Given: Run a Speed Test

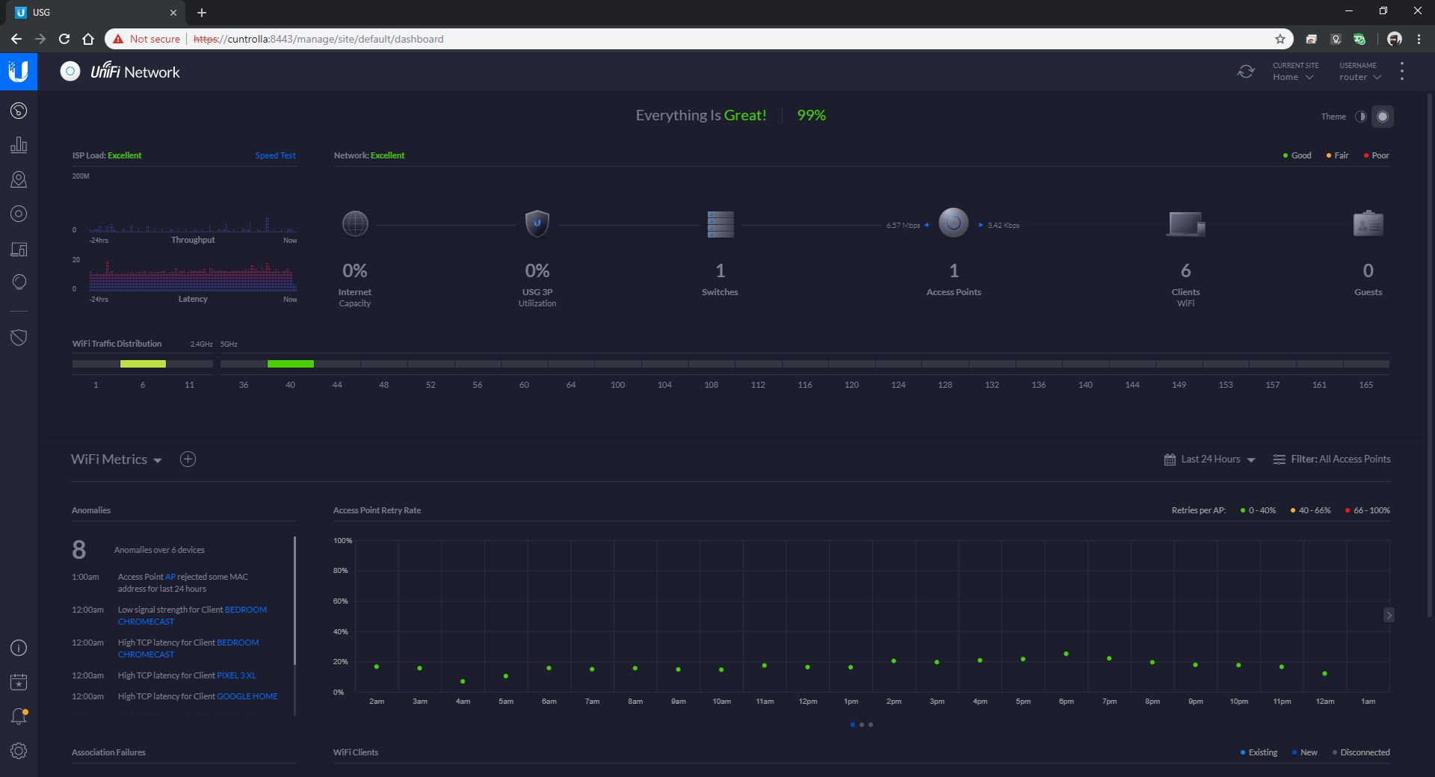Looking at the screenshot, I should (x=275, y=155).
